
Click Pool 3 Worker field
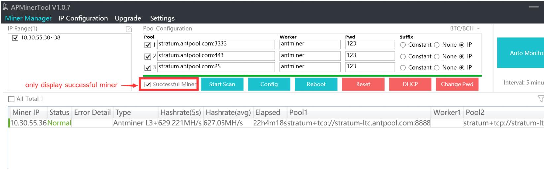(x=310, y=67)
